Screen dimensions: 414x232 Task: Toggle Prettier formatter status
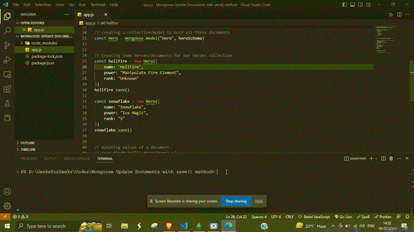click(383, 217)
